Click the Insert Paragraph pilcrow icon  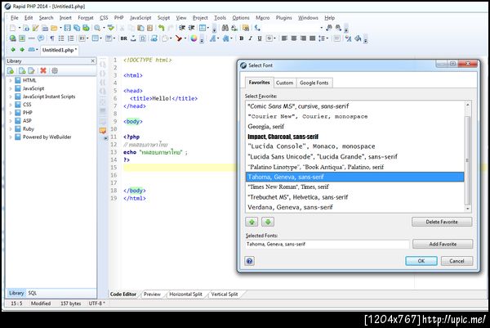click(52, 38)
